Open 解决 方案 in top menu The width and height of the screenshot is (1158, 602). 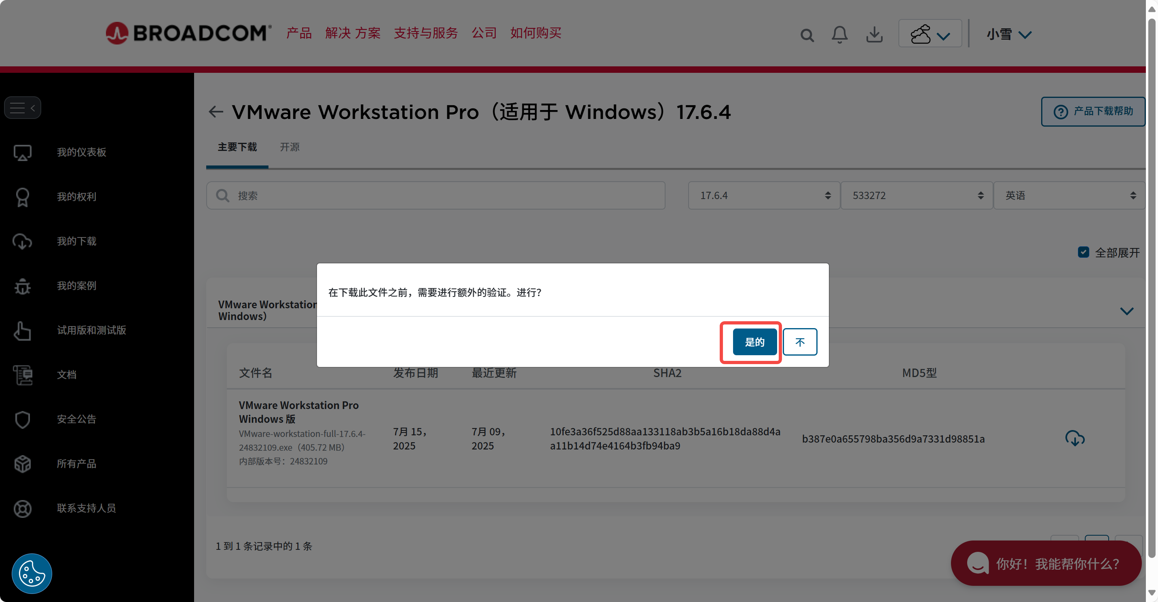coord(353,33)
